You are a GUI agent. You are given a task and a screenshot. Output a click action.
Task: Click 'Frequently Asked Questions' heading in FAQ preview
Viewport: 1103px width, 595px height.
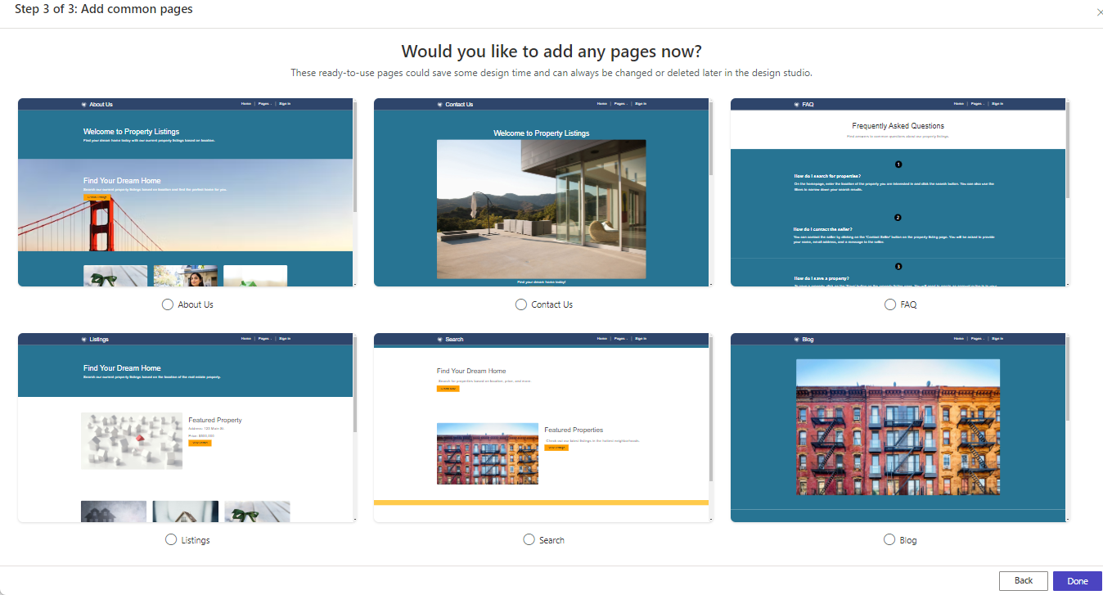pos(898,126)
